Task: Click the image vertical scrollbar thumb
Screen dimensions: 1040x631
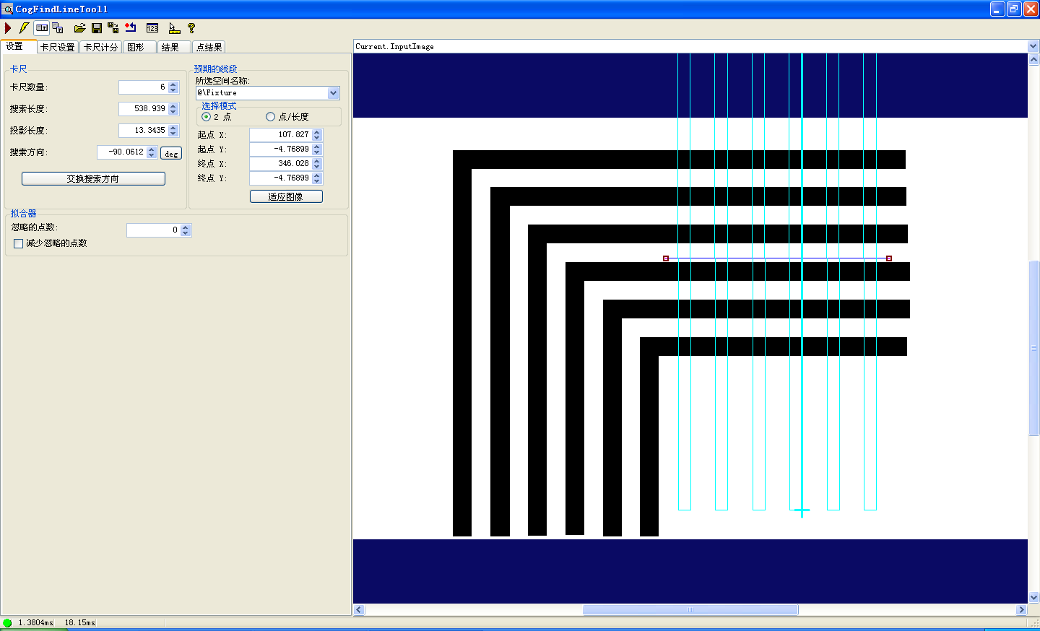Action: [1033, 347]
